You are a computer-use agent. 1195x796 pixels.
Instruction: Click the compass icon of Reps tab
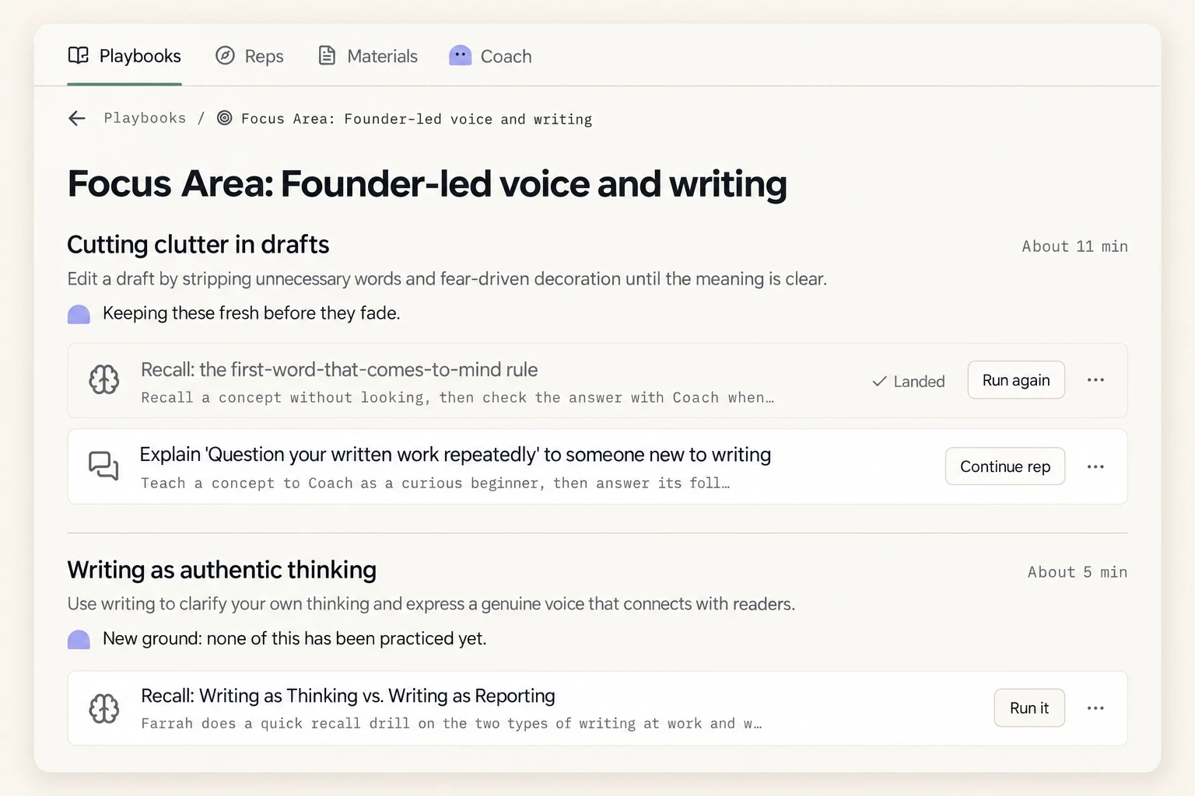coord(225,55)
